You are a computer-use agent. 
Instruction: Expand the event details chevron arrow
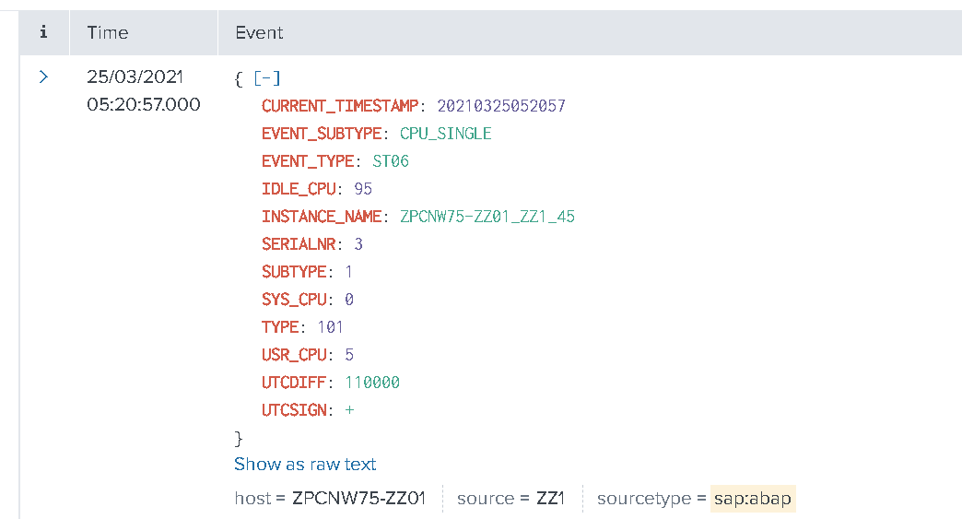coord(43,77)
